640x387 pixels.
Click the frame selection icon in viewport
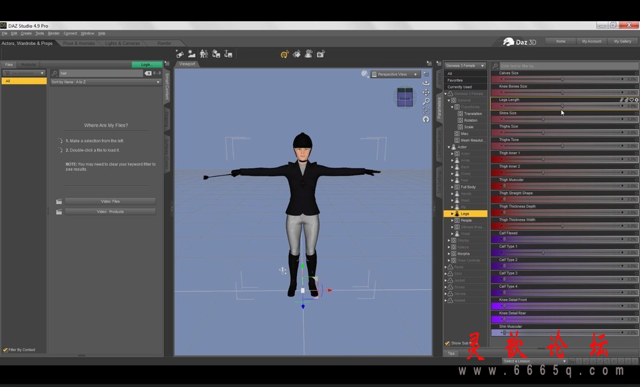tap(426, 110)
